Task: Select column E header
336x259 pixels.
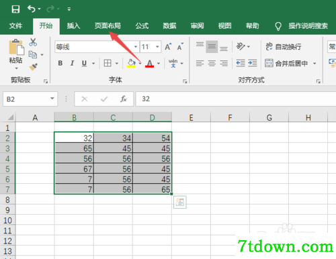Action: coord(191,117)
